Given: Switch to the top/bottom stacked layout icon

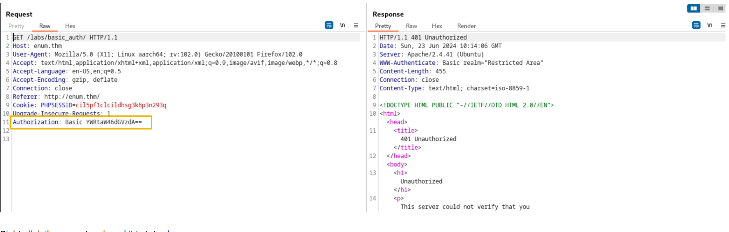Looking at the screenshot, I should click(707, 8).
